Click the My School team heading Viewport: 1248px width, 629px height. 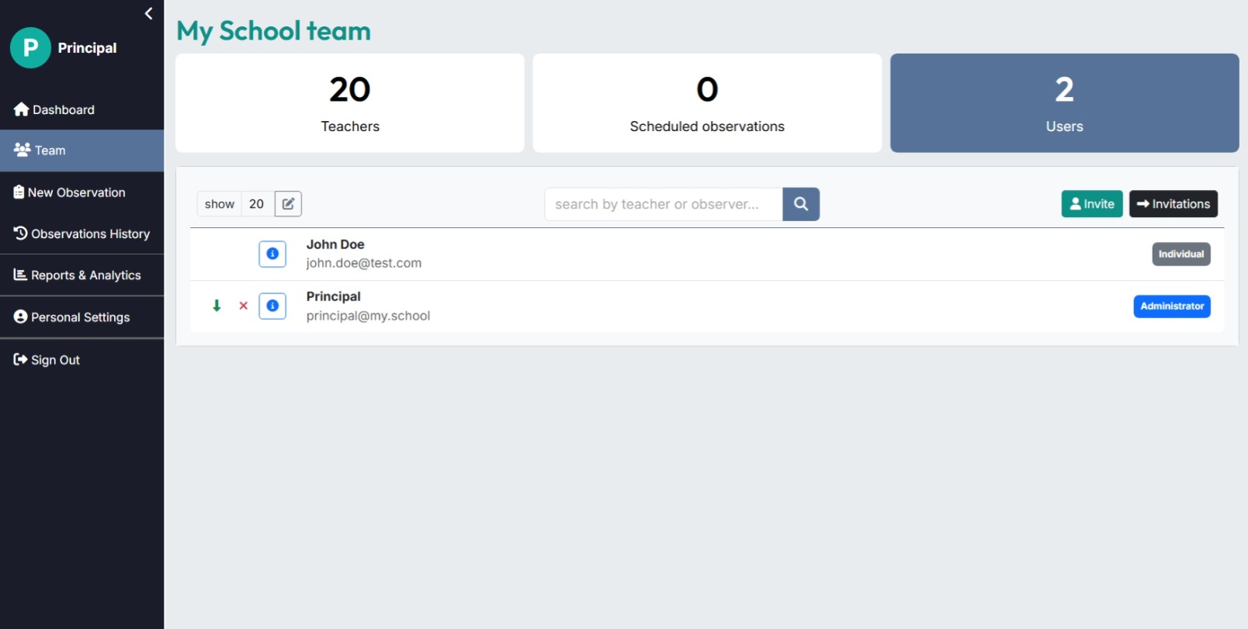click(x=274, y=31)
